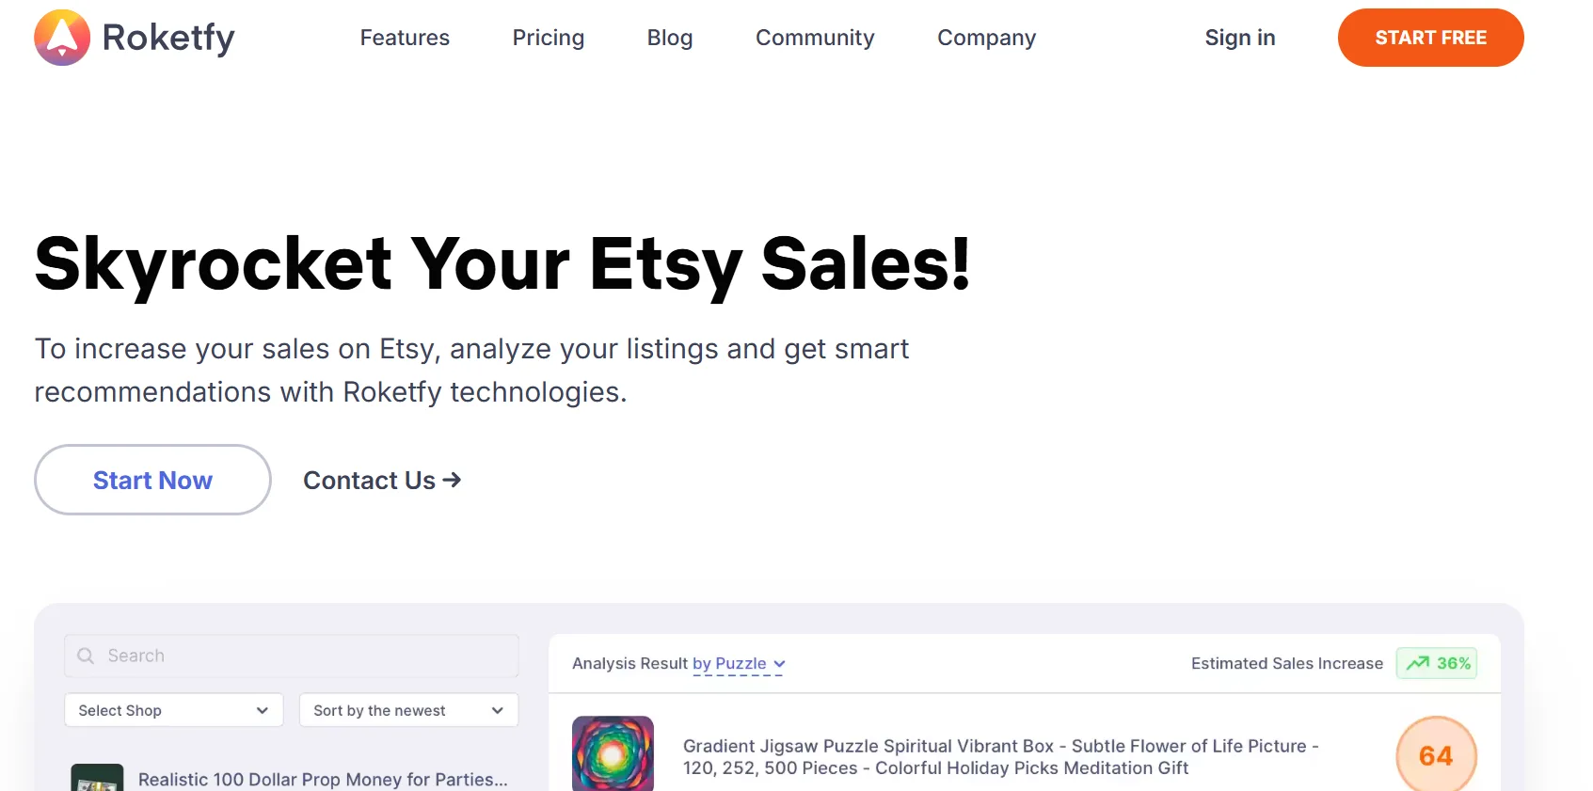Open the Features menu item
Viewport: 1593px width, 791px height.
[405, 38]
